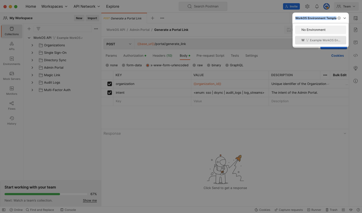
Task: Open the Monitors sidebar section
Action: (11, 91)
